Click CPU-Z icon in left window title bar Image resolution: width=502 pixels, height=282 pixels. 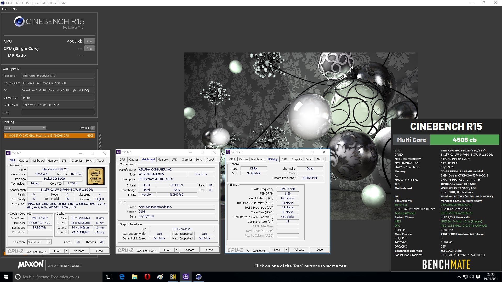coord(8,153)
